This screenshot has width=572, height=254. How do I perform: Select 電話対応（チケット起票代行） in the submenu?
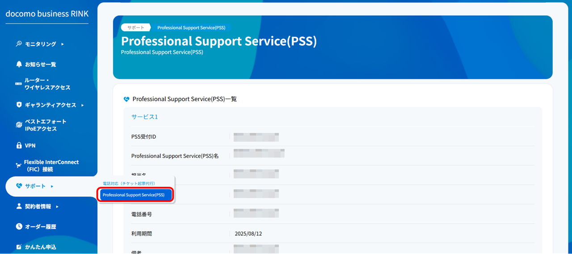click(129, 184)
